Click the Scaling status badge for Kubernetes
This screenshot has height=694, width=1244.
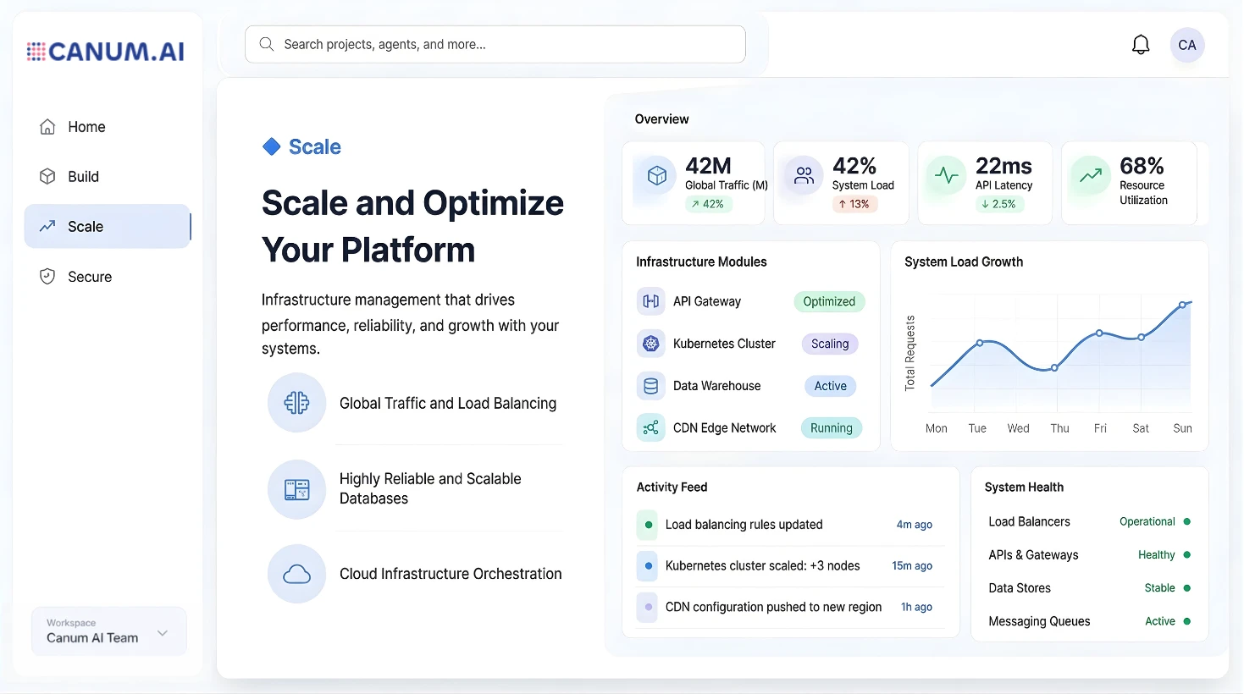pyautogui.click(x=829, y=344)
